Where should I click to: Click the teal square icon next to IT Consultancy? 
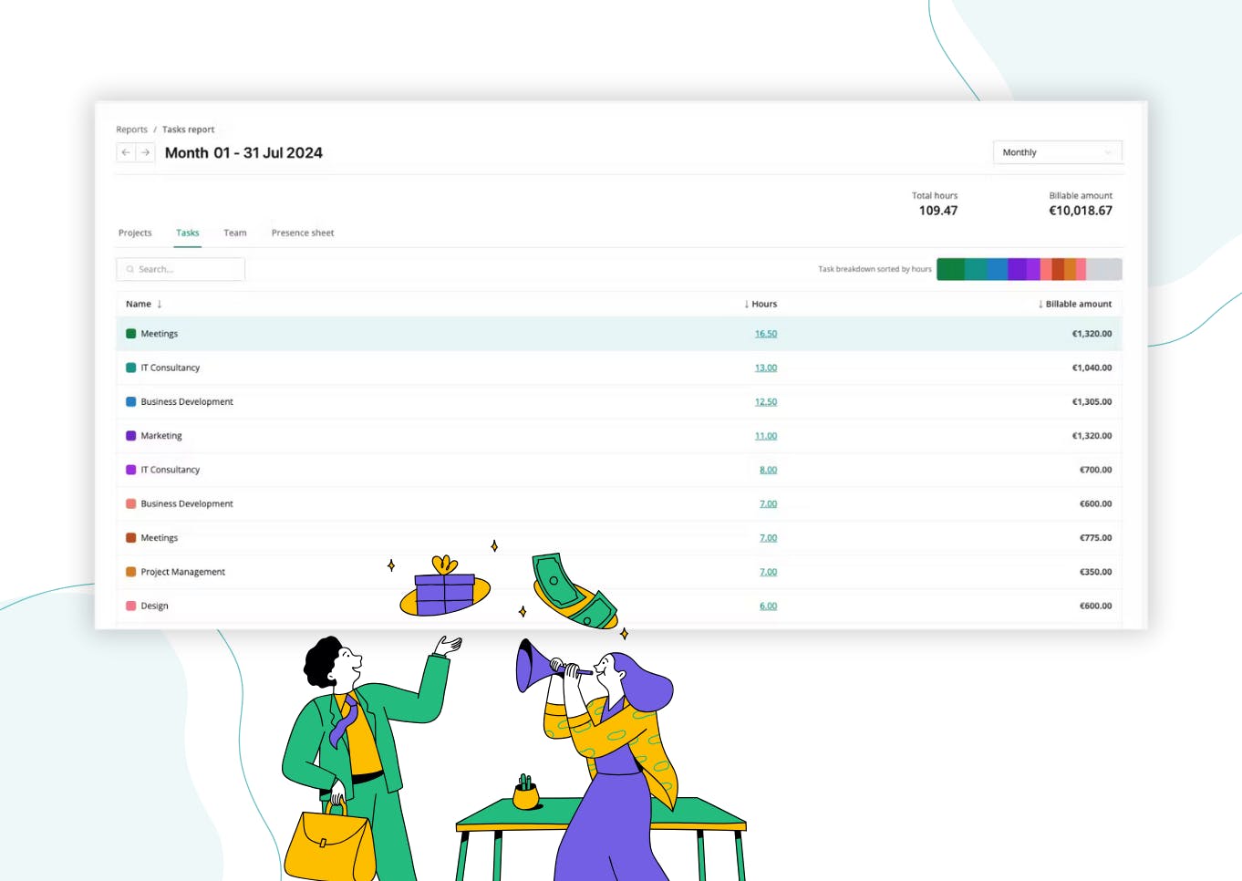tap(130, 368)
